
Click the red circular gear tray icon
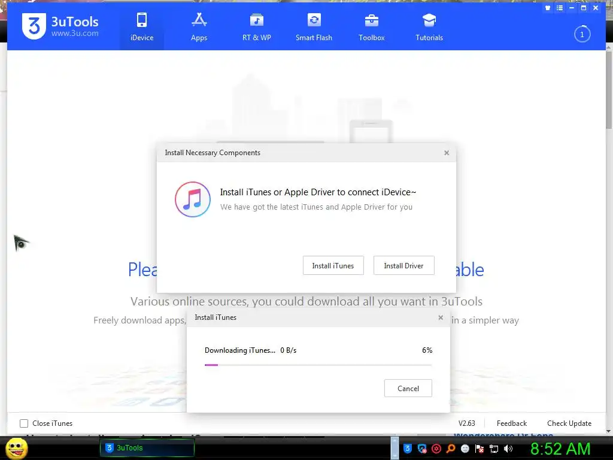pos(436,448)
